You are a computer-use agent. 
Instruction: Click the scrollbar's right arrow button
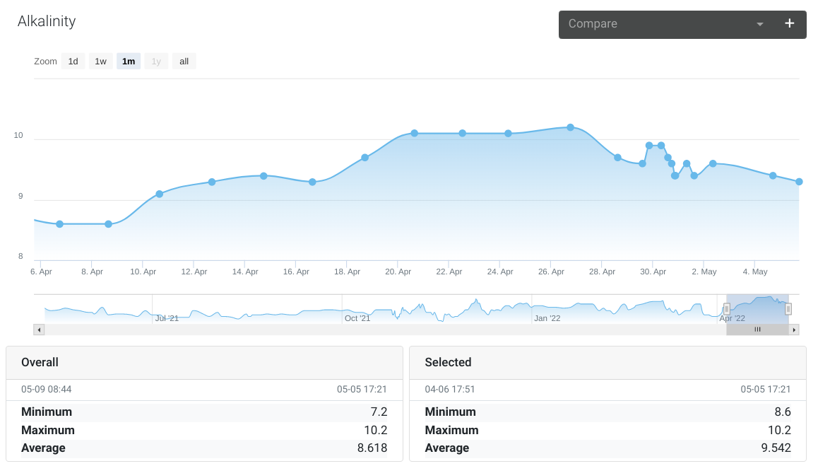(x=794, y=330)
